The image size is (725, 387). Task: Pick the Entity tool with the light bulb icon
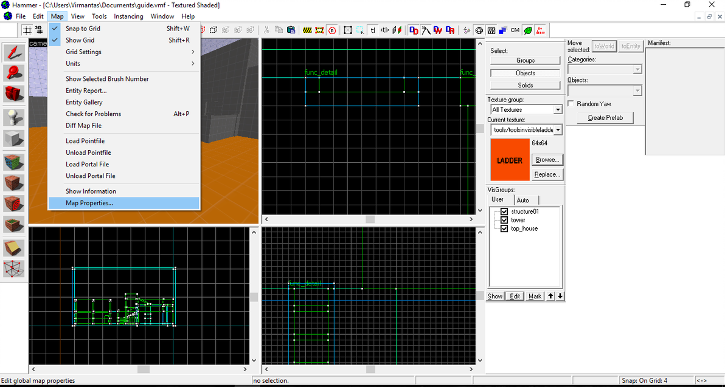click(x=14, y=117)
